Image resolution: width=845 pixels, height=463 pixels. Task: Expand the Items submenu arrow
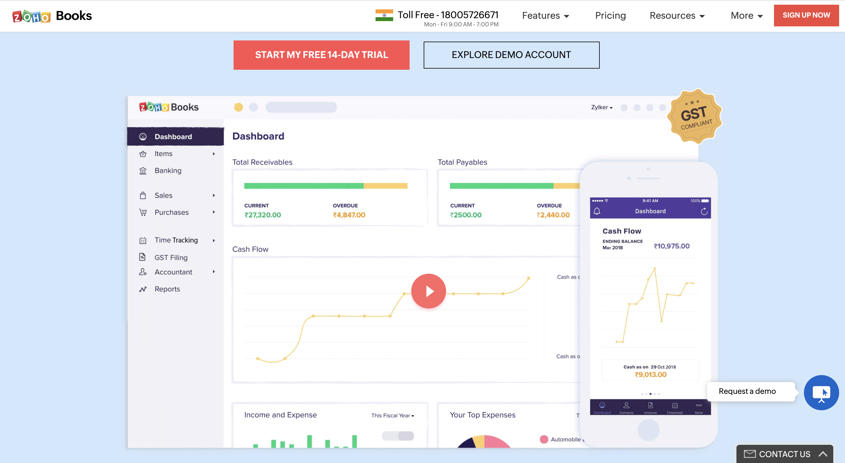tap(214, 154)
